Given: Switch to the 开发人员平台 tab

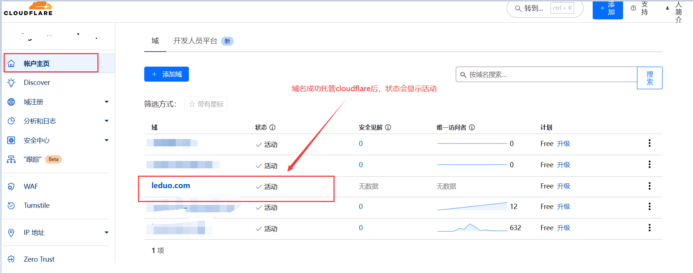Looking at the screenshot, I should tap(195, 41).
